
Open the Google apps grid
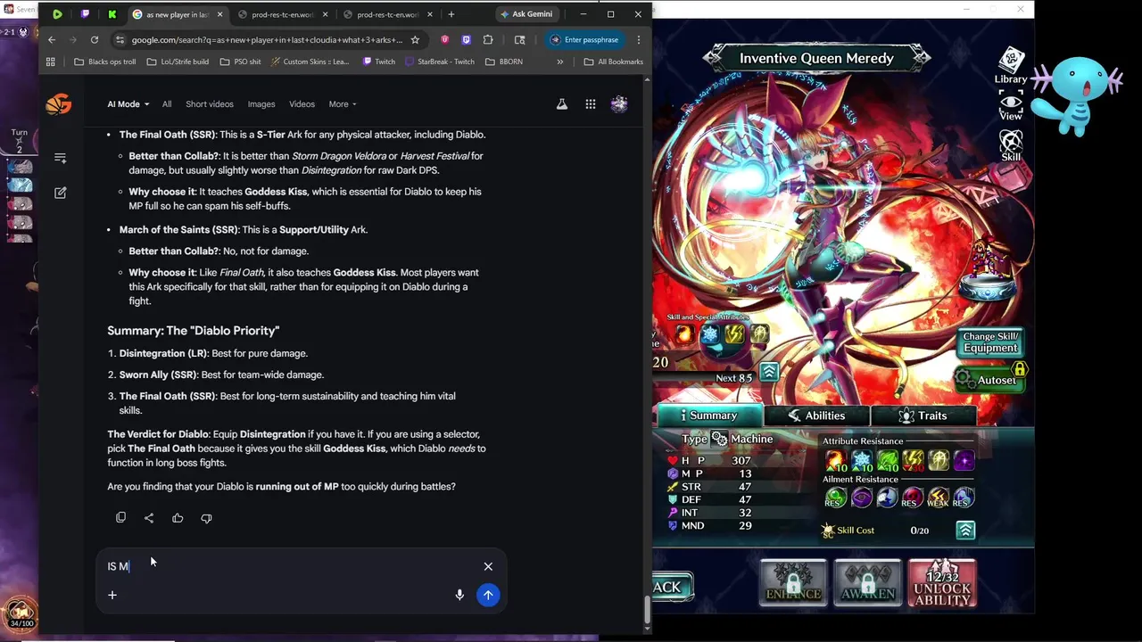(591, 104)
